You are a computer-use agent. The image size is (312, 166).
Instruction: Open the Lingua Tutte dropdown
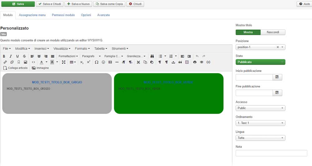coord(260,138)
